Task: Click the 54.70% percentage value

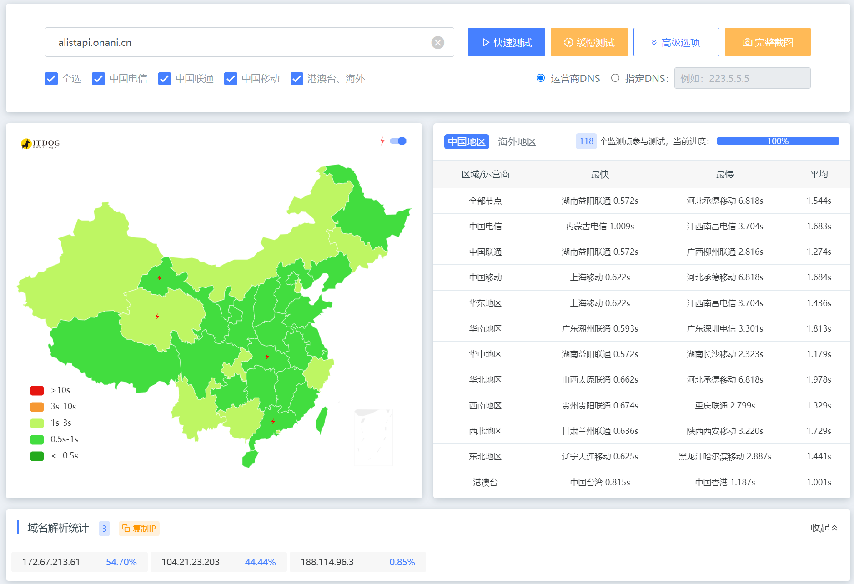Action: click(x=121, y=562)
